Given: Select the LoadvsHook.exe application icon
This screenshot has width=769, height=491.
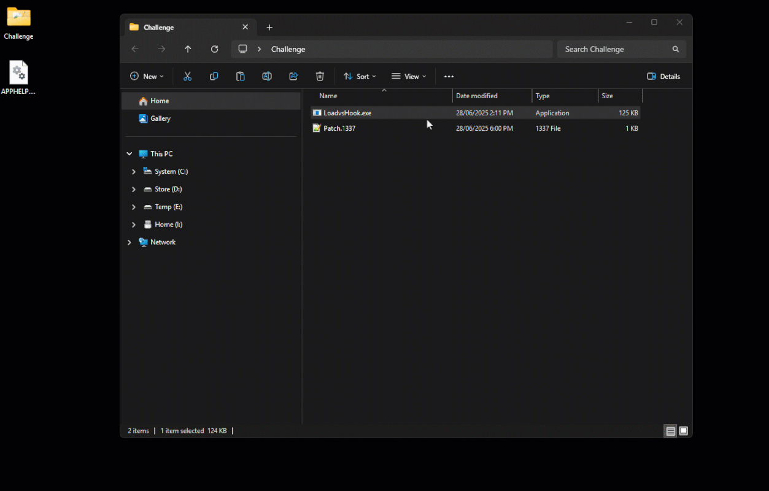Looking at the screenshot, I should (x=317, y=113).
